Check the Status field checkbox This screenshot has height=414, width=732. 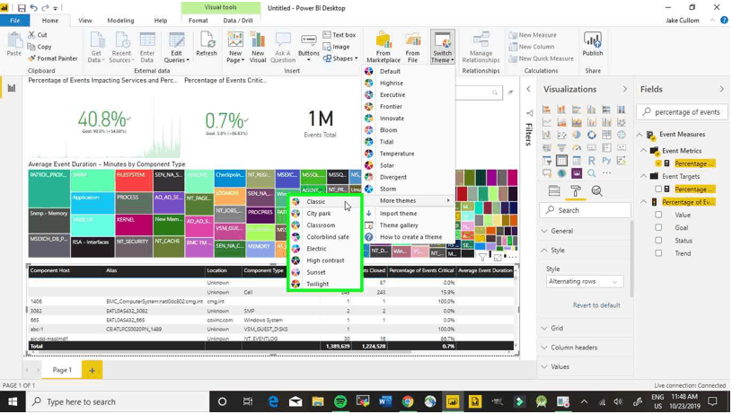(x=658, y=241)
